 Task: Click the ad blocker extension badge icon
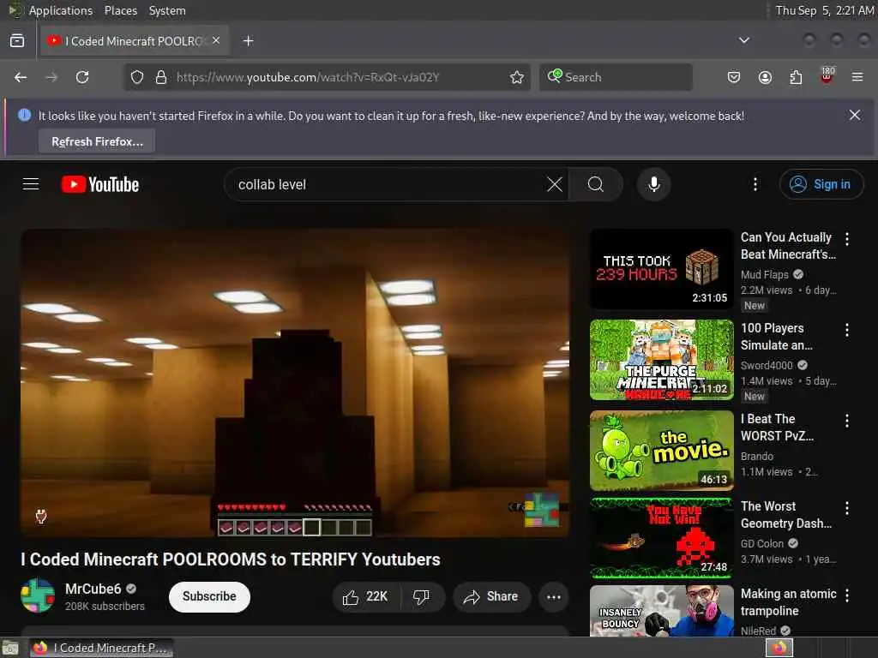pyautogui.click(x=827, y=76)
